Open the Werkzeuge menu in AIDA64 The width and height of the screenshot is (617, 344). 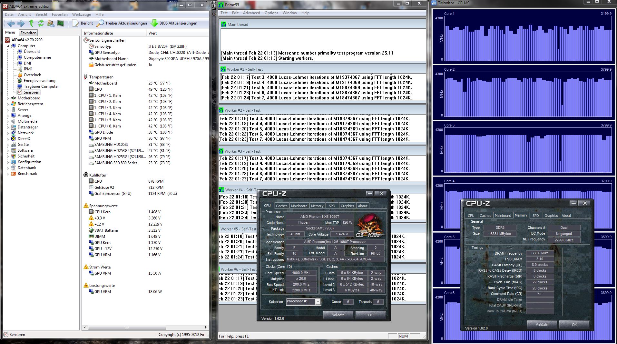(x=82, y=15)
